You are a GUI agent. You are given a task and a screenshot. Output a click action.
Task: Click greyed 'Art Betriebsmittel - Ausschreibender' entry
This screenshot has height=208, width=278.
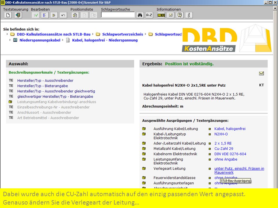click(48, 118)
